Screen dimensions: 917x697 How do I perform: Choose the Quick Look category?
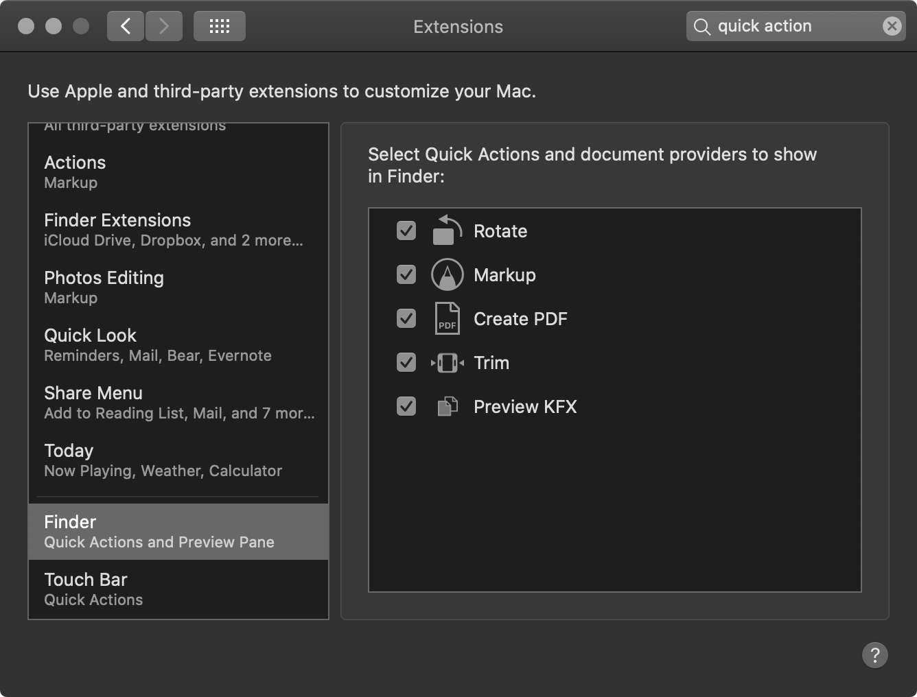coord(178,344)
